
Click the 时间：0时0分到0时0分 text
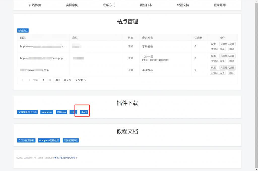click(x=156, y=60)
